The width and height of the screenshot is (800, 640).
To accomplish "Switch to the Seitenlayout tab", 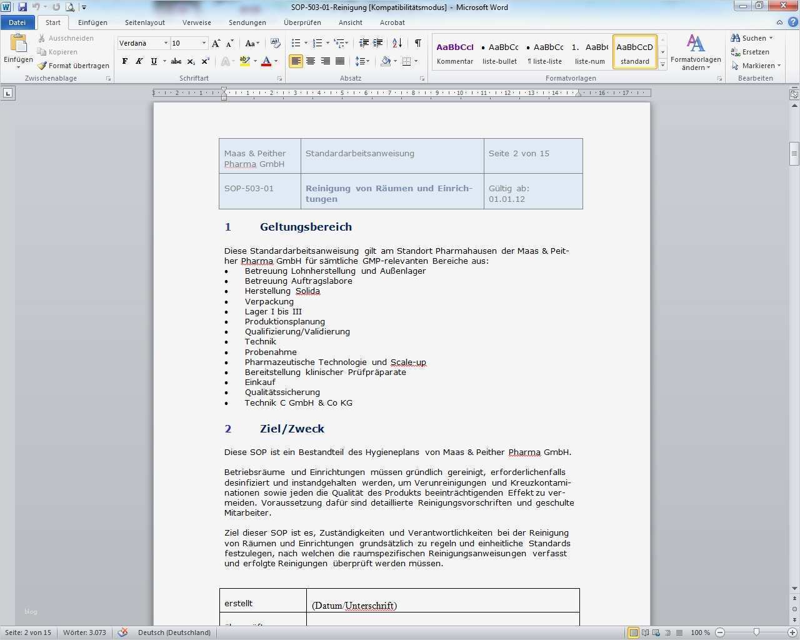I will pos(145,22).
